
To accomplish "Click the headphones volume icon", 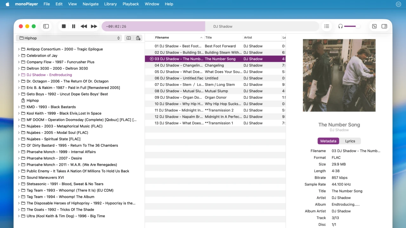I will pos(340,26).
